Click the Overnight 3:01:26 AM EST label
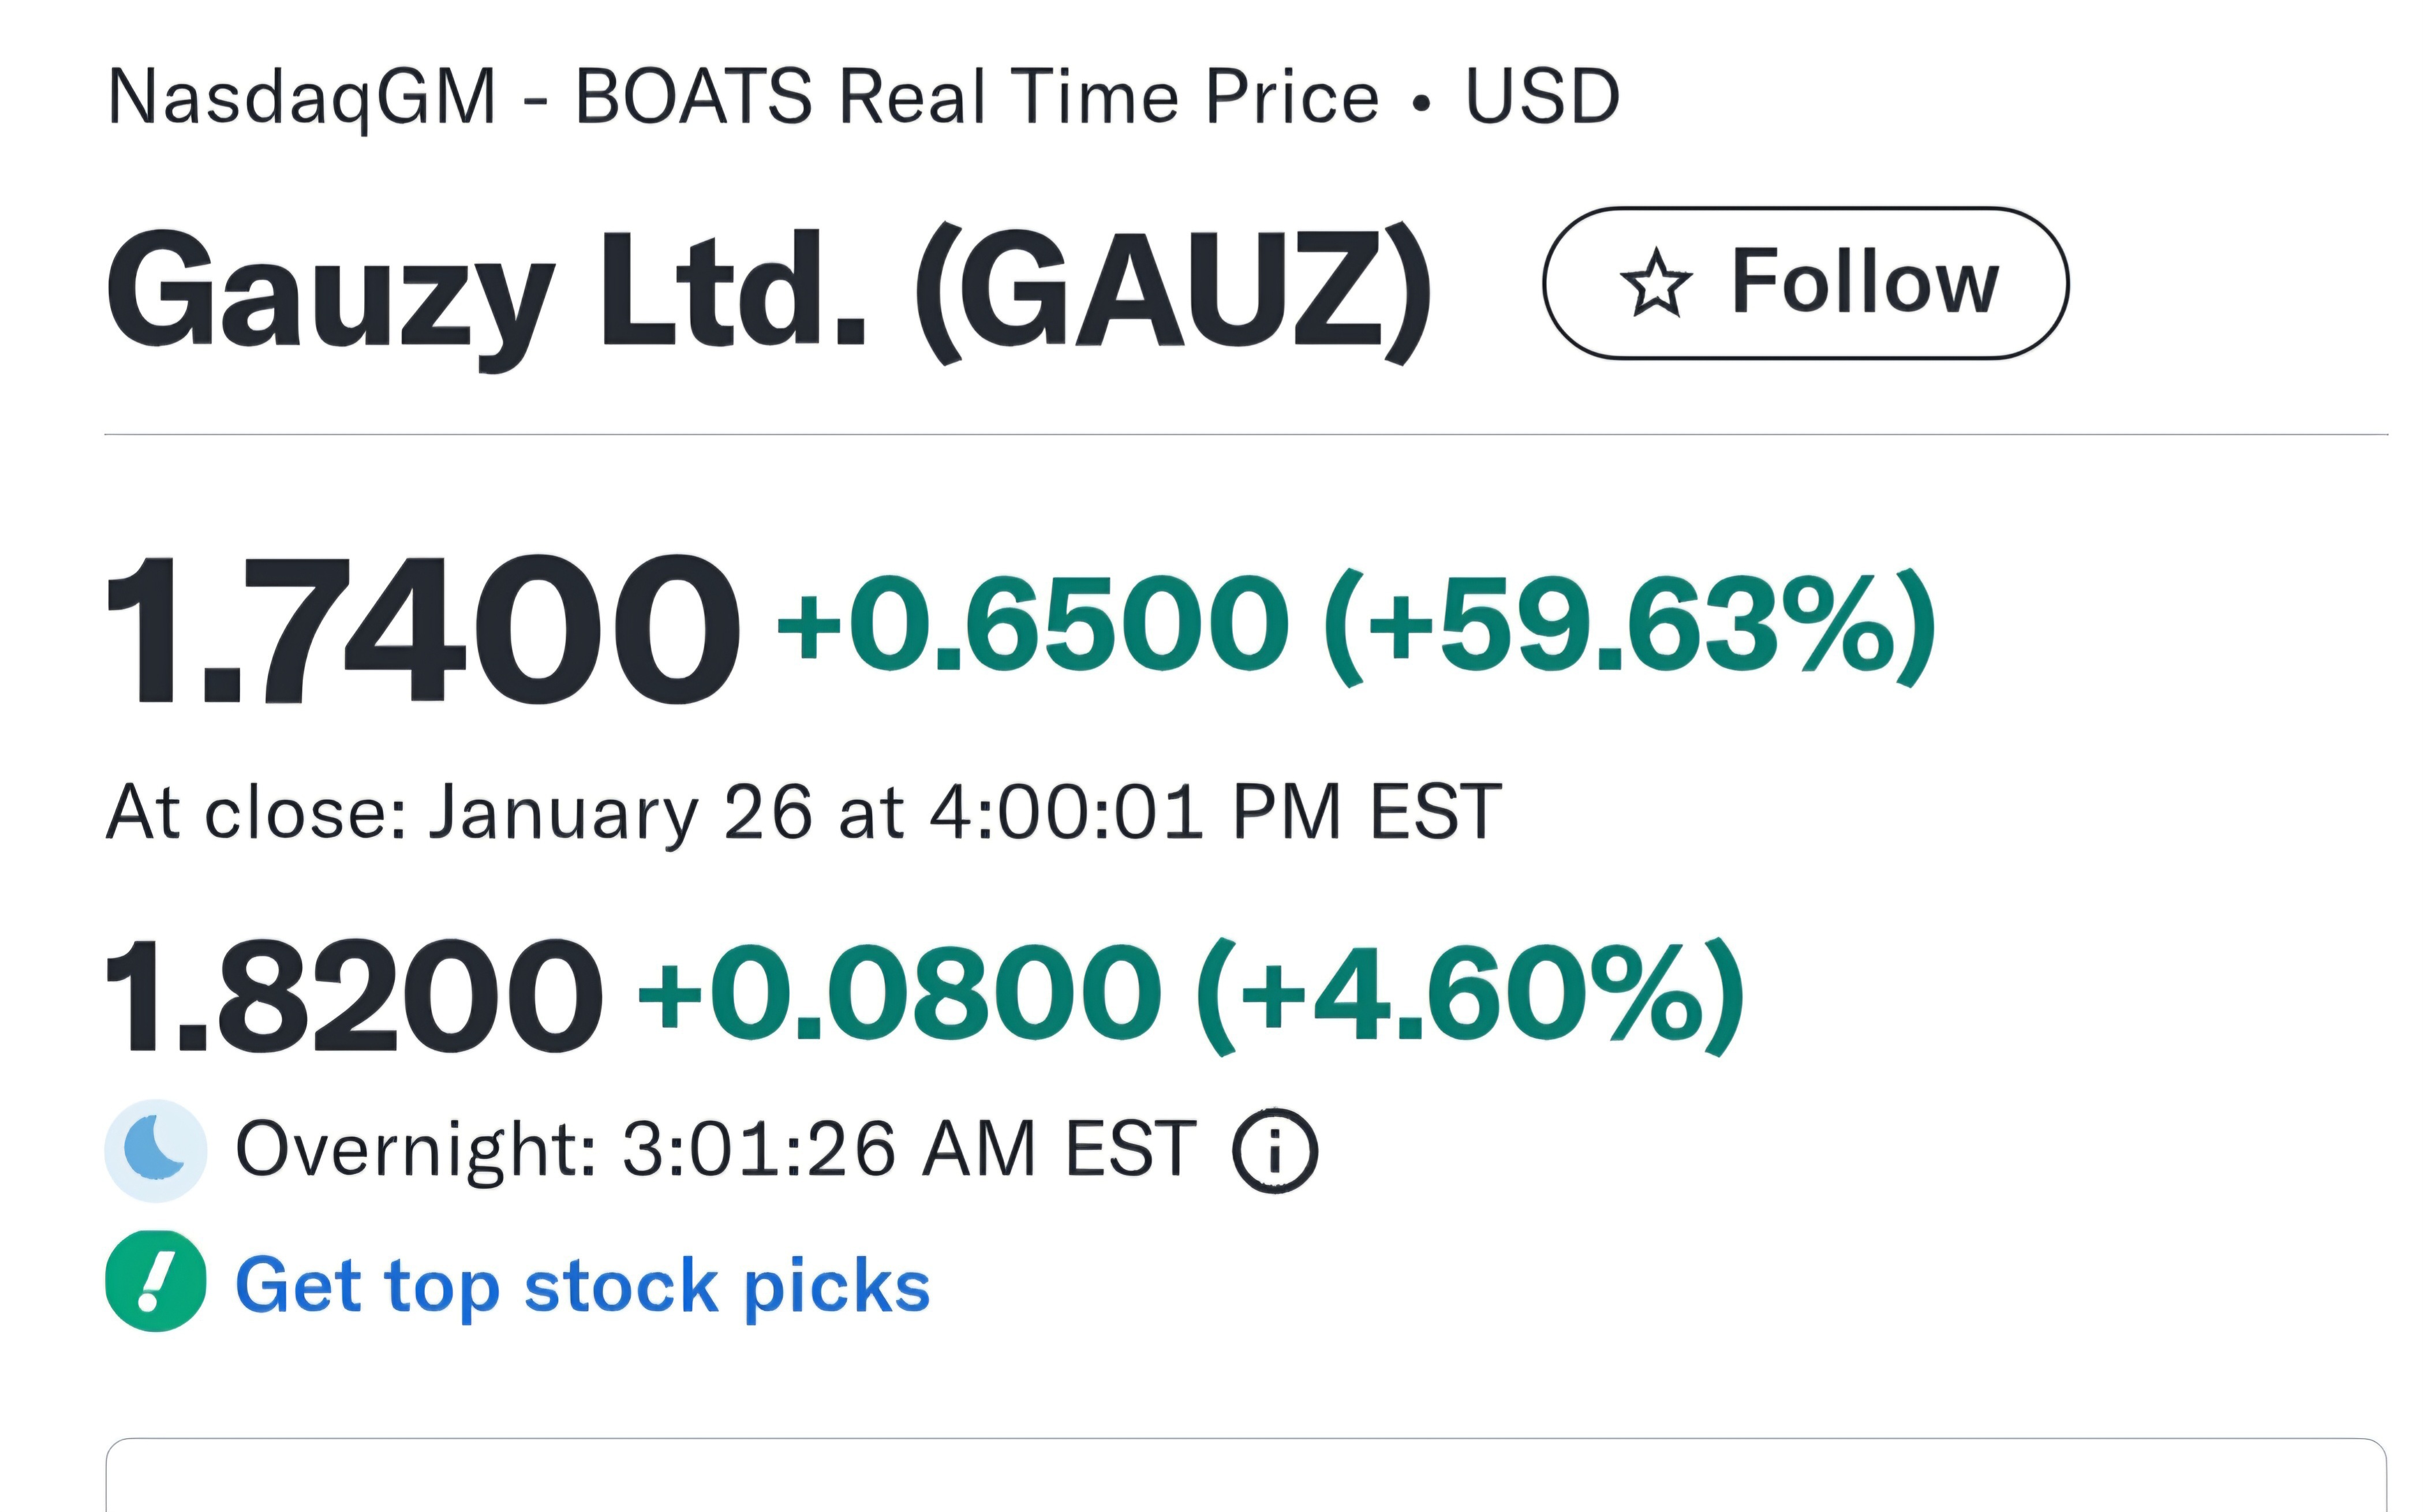Screen dimensions: 2423x1512 pos(715,1150)
